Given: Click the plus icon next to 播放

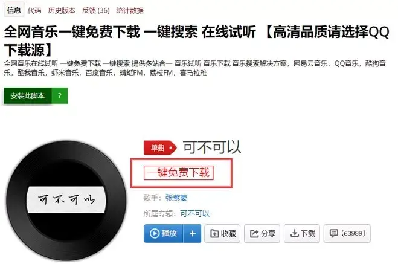Looking at the screenshot, I should pos(193,233).
